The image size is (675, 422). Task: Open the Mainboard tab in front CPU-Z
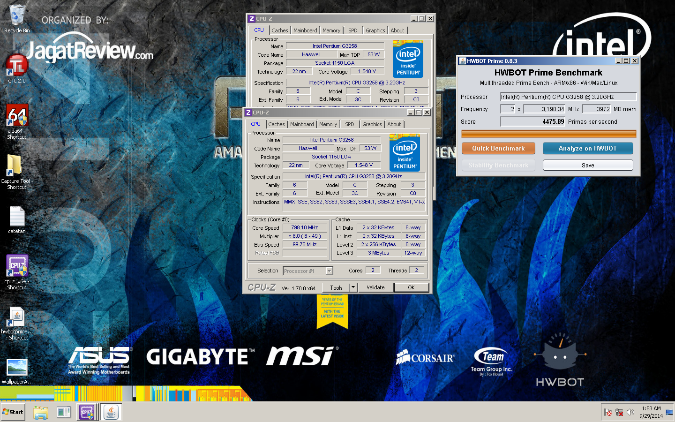tap(302, 124)
